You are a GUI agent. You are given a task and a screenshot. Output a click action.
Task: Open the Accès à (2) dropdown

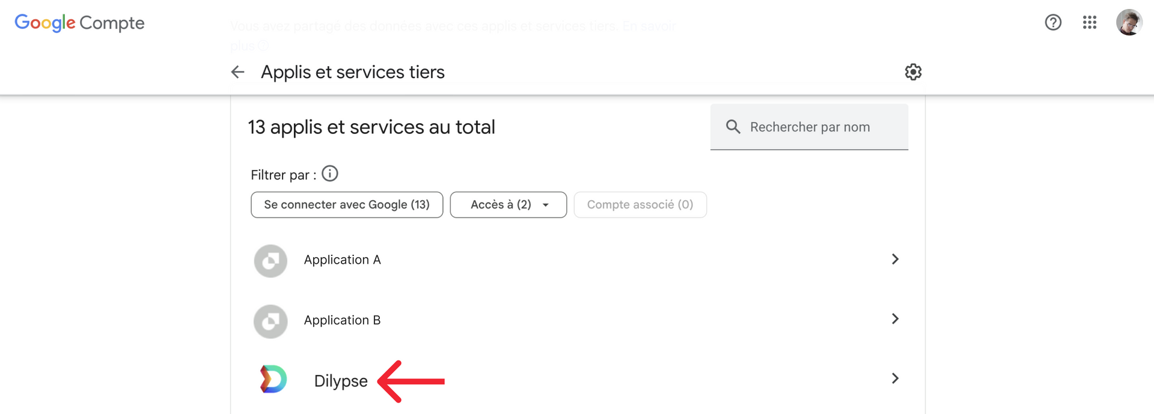[x=508, y=205]
